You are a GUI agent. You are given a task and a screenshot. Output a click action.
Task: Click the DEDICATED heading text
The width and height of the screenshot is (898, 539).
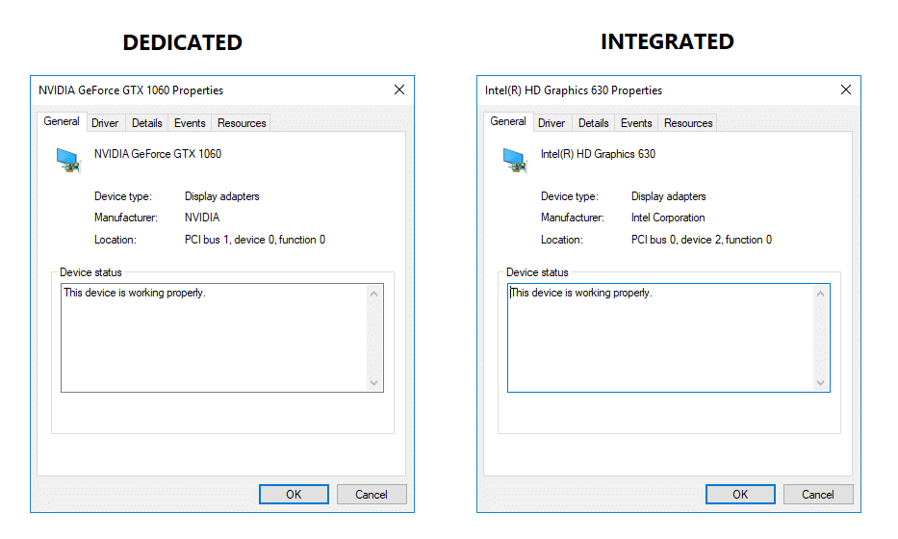[183, 42]
